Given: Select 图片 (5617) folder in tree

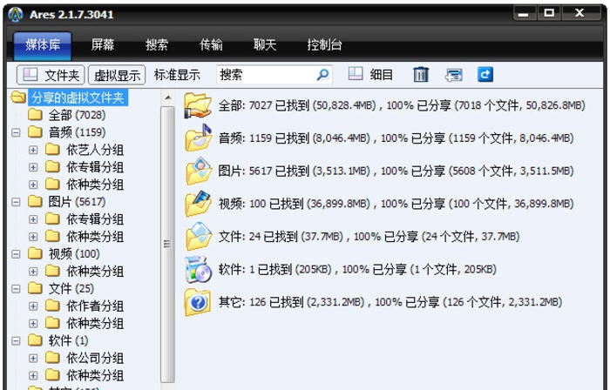Looking at the screenshot, I should coord(77,202).
